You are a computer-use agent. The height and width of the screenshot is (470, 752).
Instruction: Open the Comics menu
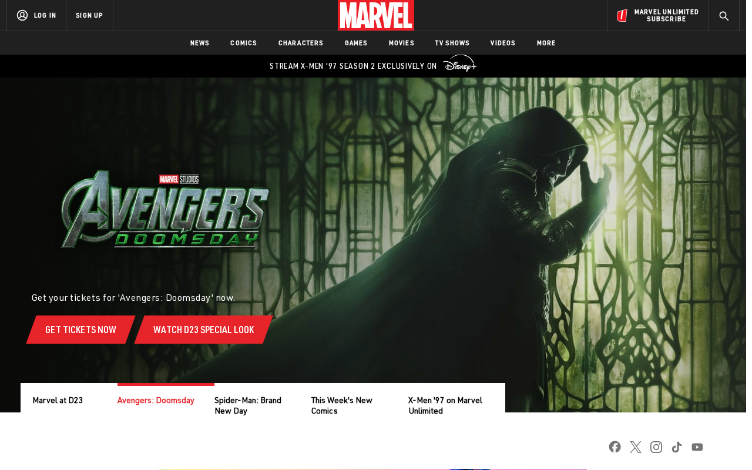point(244,43)
